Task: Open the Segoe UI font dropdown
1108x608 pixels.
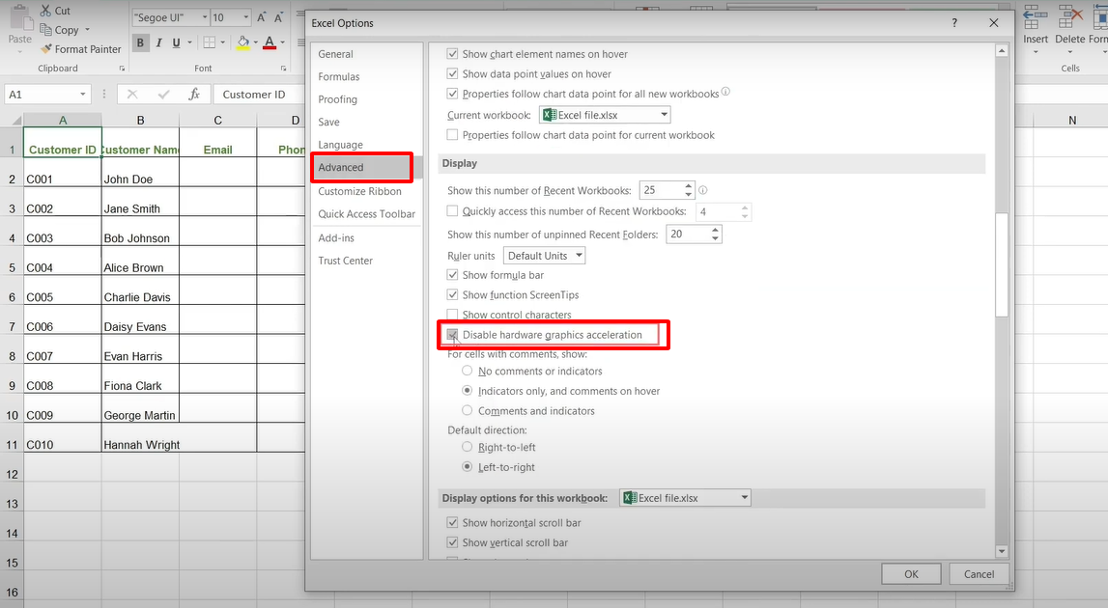Action: pyautogui.click(x=204, y=16)
